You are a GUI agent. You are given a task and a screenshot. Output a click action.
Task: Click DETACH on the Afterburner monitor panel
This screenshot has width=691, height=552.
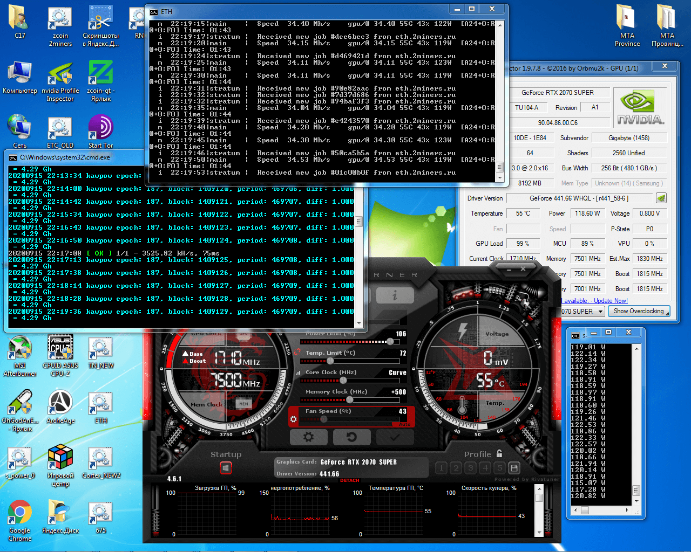click(x=349, y=480)
